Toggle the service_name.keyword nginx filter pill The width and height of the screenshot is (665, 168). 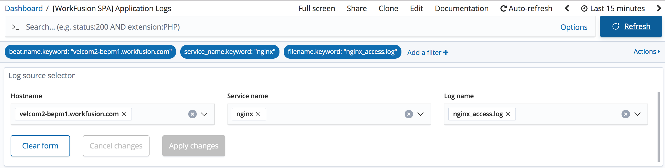(230, 52)
